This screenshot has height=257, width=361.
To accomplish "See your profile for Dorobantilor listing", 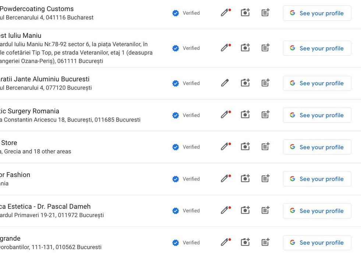I will point(317,243).
